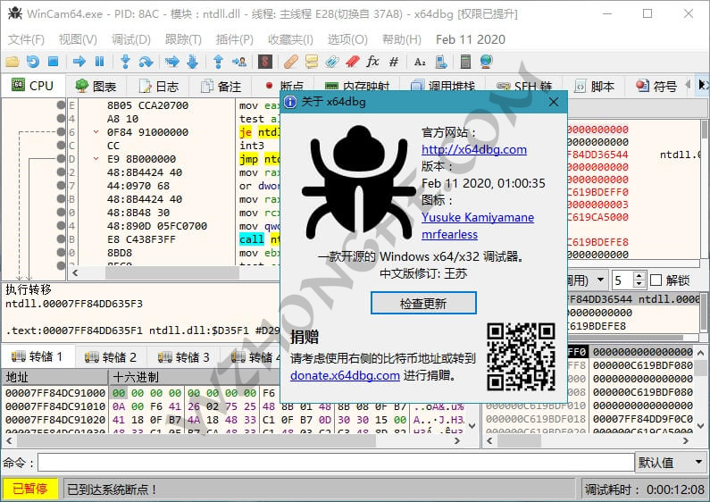Close the 关于 x64dbg dialog
The height and width of the screenshot is (502, 710).
pos(554,102)
